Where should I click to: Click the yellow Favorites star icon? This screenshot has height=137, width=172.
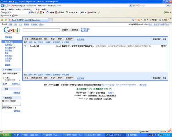click(x=2, y=20)
